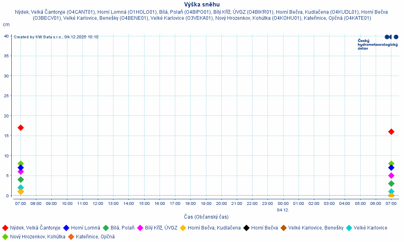Click the light green diamond icon for Nový Hrozenkov
Image resolution: width=404 pixels, height=242 pixels.
pyautogui.click(x=5, y=237)
